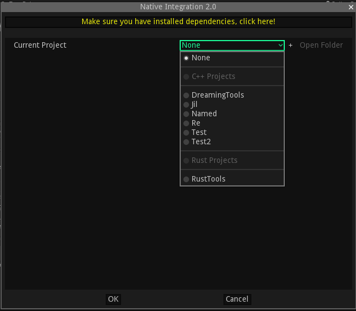356x311 pixels.
Task: Click the Rust Projects section header
Action: (x=232, y=160)
